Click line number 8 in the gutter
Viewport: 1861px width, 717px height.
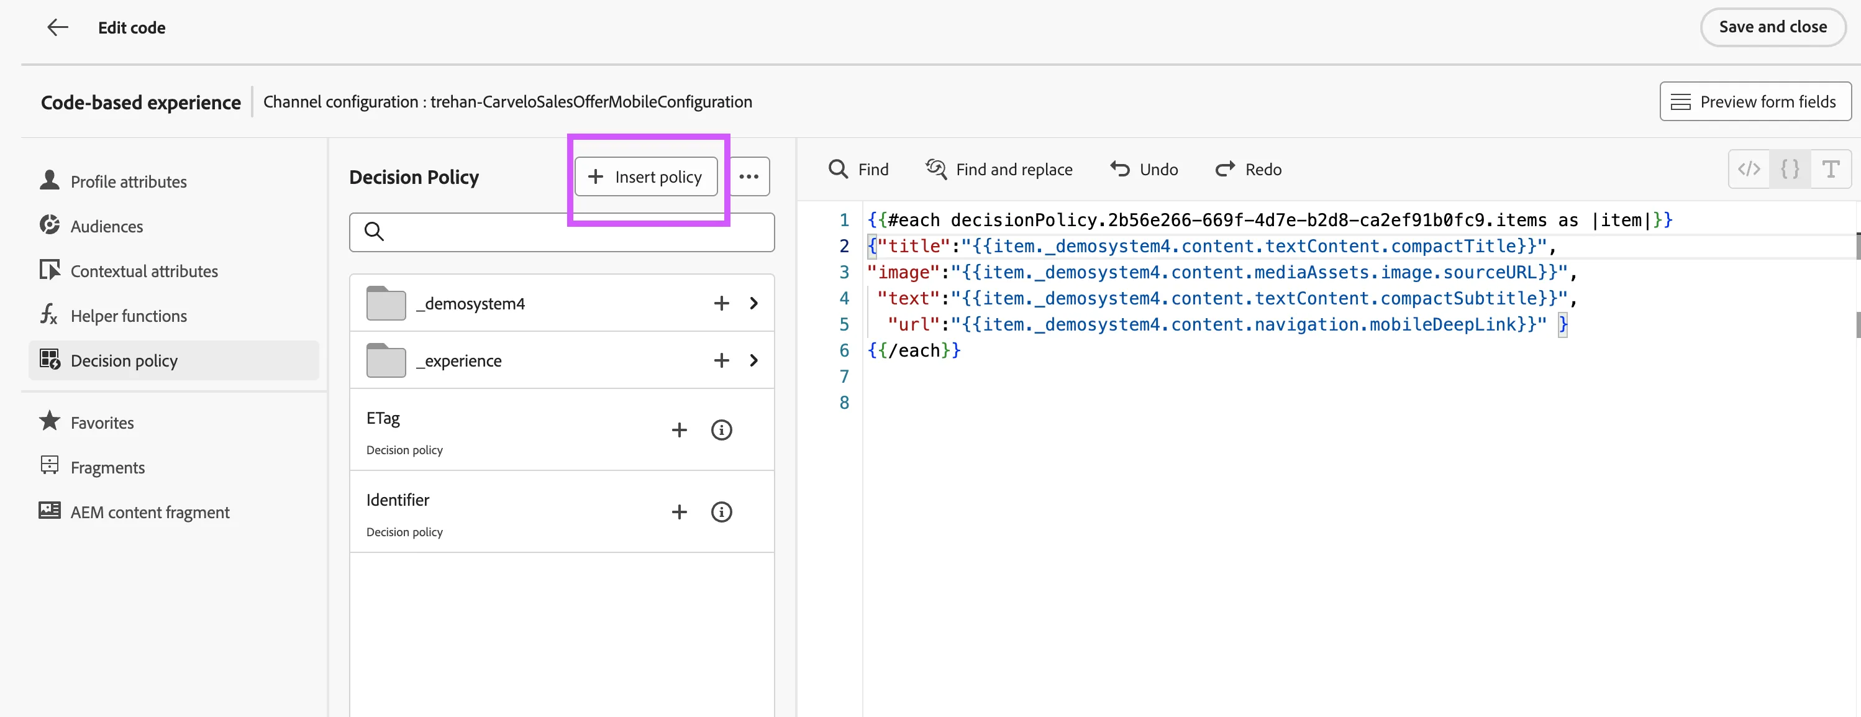tap(844, 403)
